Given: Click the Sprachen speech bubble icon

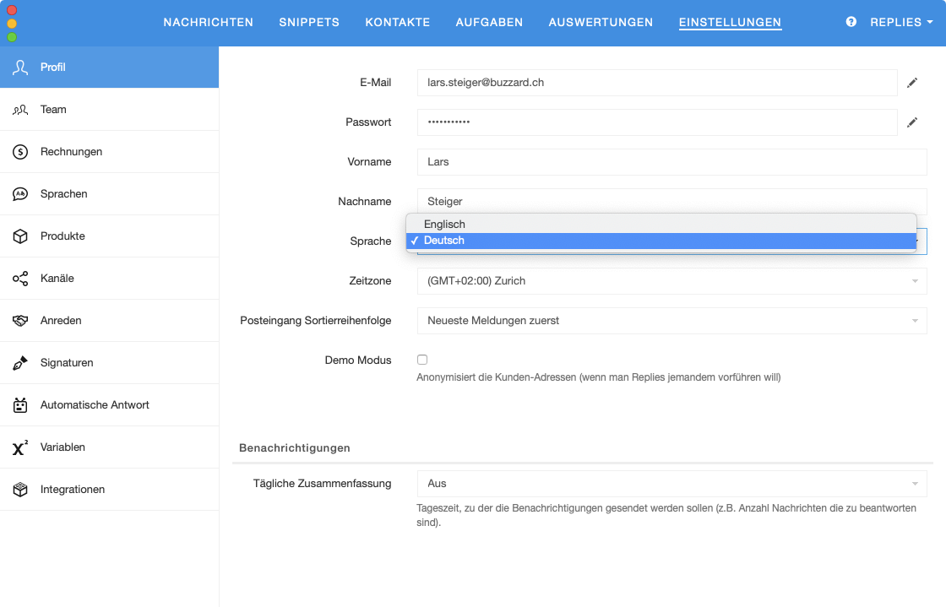Looking at the screenshot, I should [x=20, y=194].
